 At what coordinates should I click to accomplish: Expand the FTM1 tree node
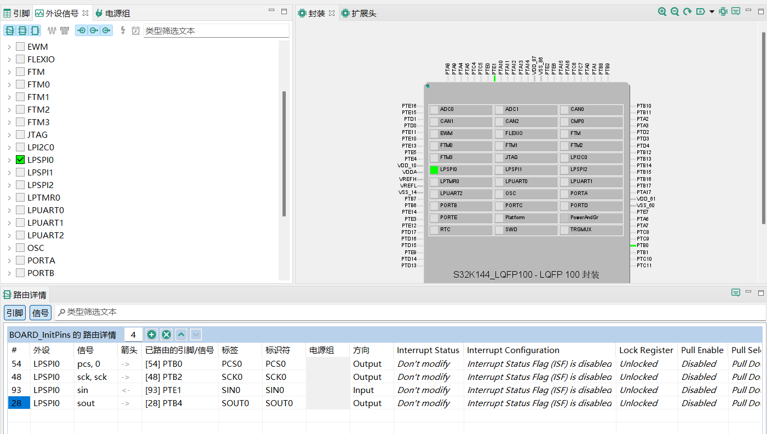pos(9,97)
